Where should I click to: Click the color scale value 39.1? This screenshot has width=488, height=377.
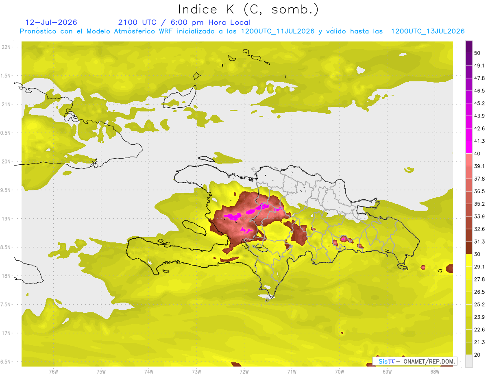479,166
